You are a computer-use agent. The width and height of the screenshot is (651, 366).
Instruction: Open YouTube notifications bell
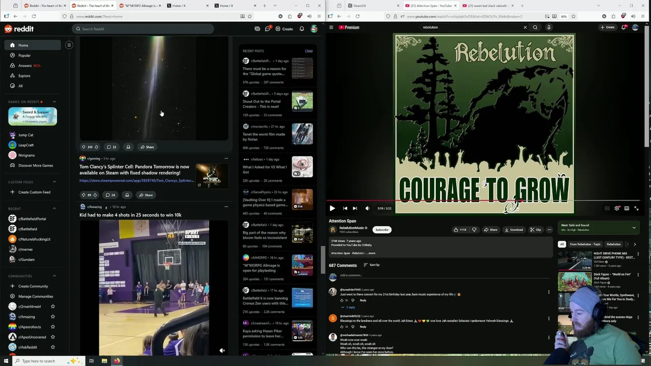624,27
